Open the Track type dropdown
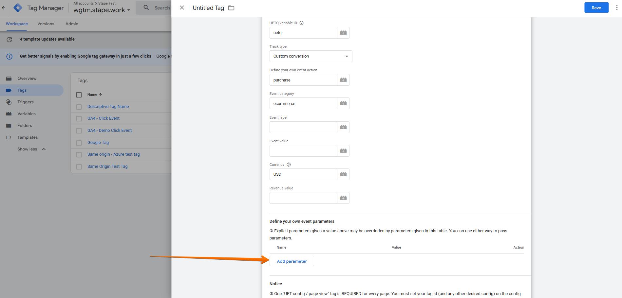Viewport: 622px width, 298px height. [x=311, y=56]
